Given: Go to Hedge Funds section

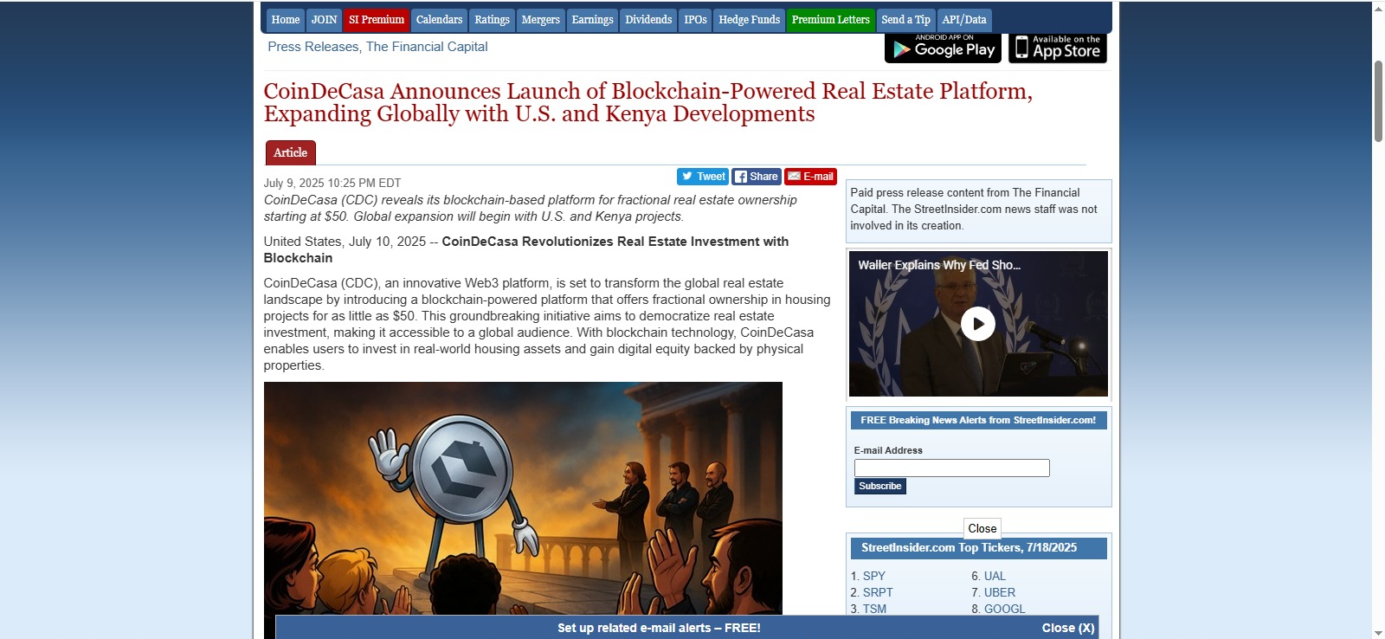Looking at the screenshot, I should tap(749, 20).
